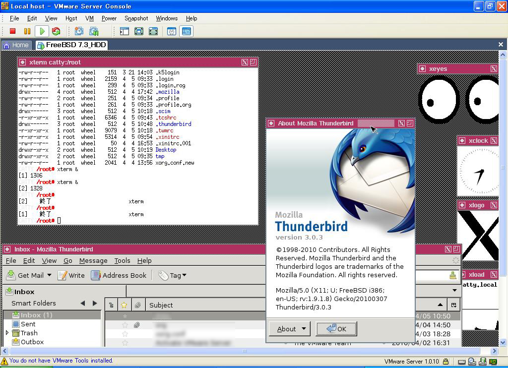Click the xclock window menu icon
This screenshot has height=368, width=508.
tap(462, 140)
